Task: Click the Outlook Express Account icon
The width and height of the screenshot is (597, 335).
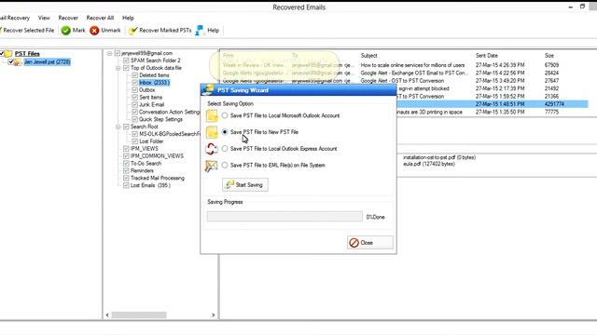Action: pyautogui.click(x=212, y=149)
